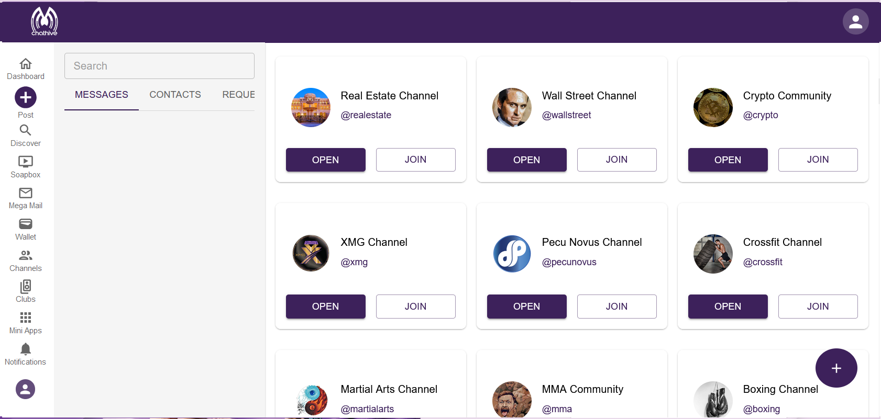Join the Wall Street Channel
The width and height of the screenshot is (881, 419).
(x=616, y=160)
